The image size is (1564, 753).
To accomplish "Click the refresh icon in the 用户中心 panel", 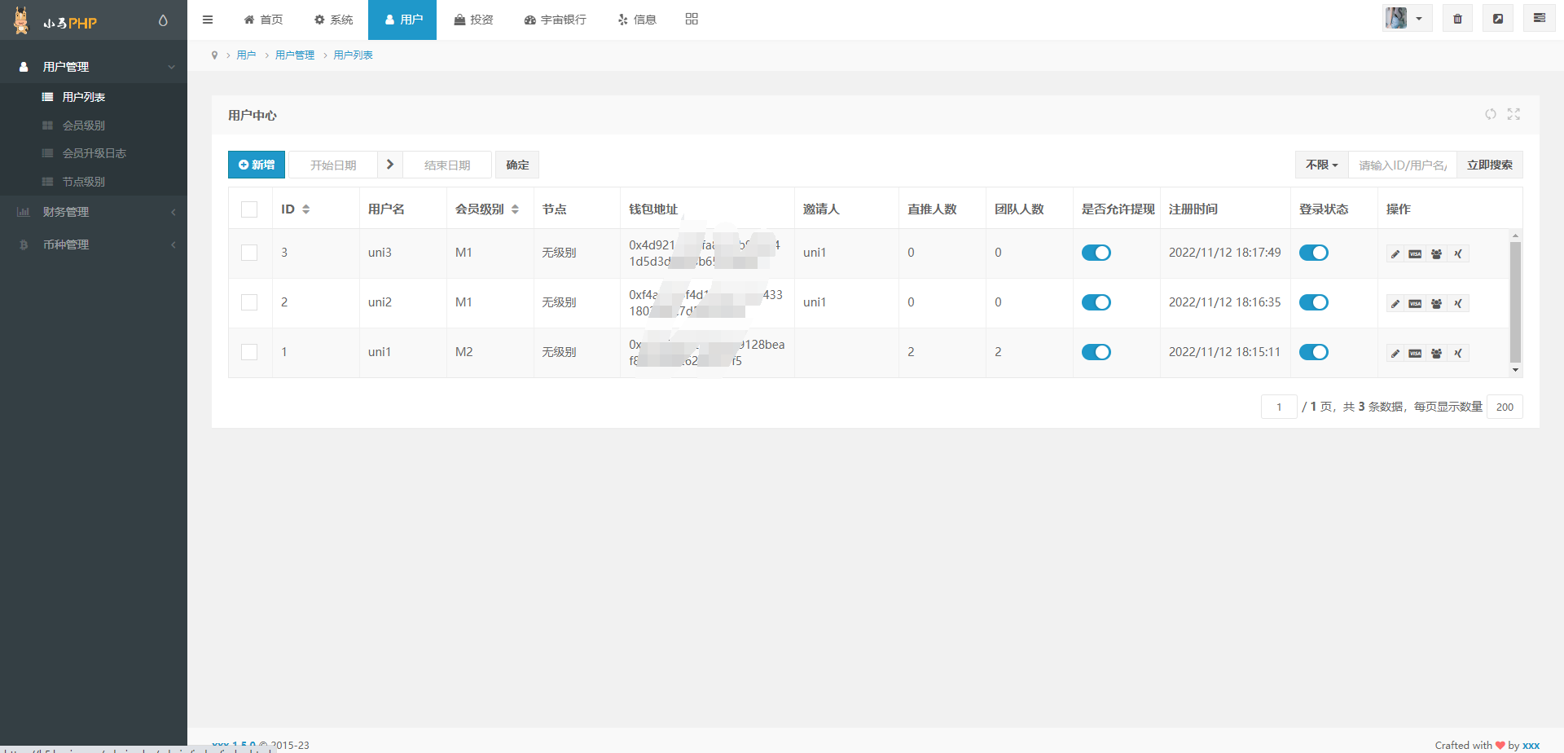I will [x=1490, y=115].
